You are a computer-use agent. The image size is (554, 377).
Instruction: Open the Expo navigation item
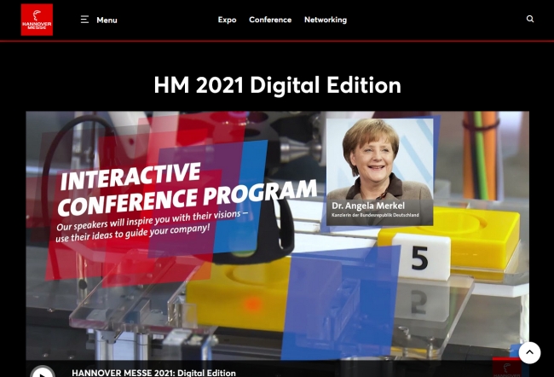pos(227,20)
